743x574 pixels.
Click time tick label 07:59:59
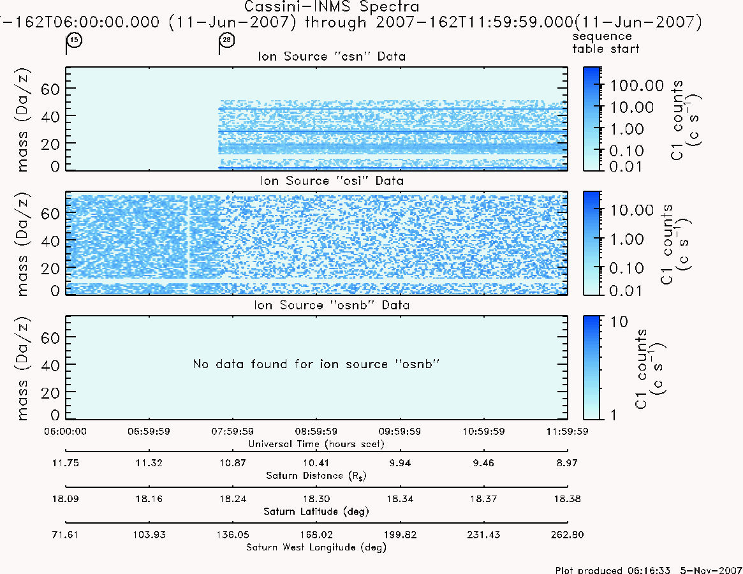pos(233,431)
